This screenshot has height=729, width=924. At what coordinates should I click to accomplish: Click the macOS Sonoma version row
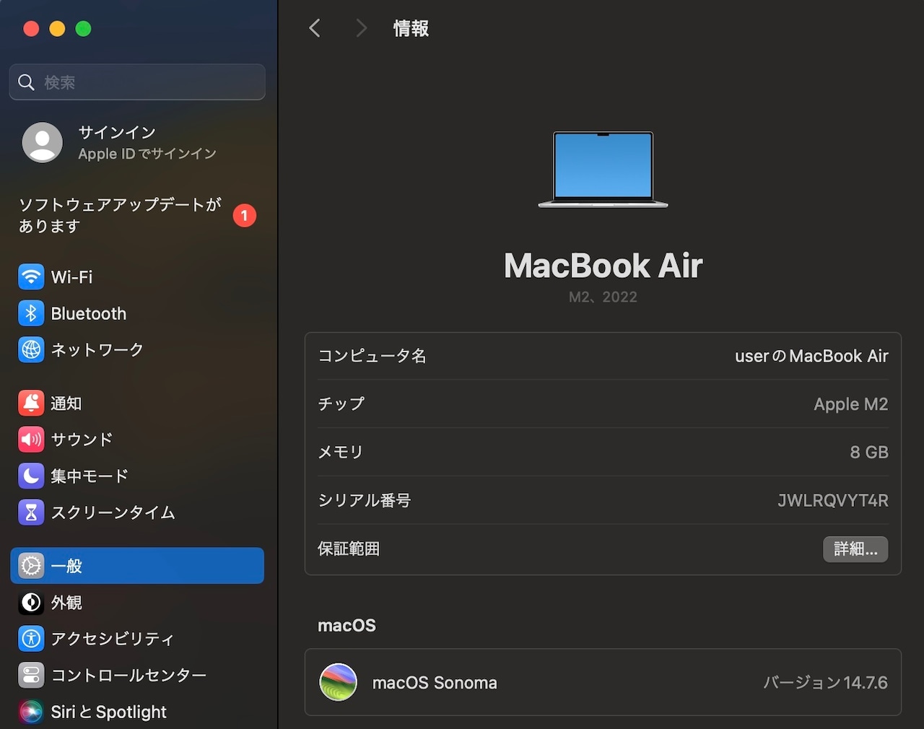(603, 683)
